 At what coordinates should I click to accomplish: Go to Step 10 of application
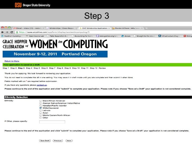(76, 68)
